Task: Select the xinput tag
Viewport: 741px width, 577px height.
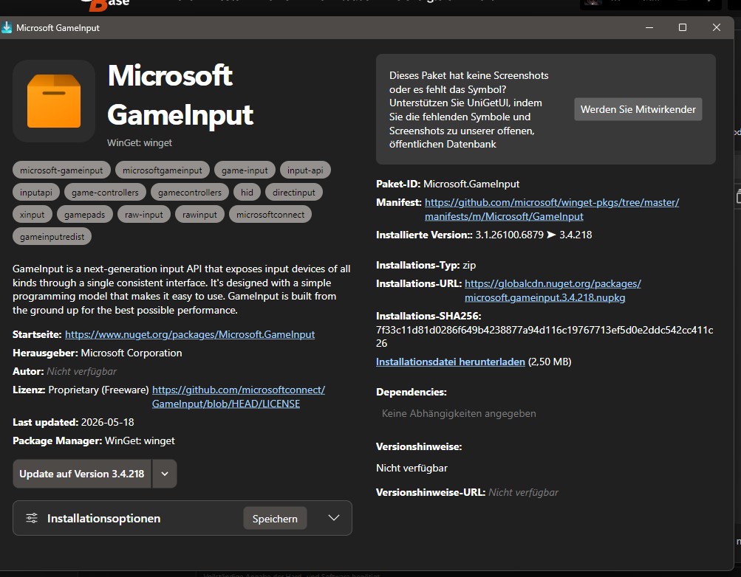Action: [32, 215]
